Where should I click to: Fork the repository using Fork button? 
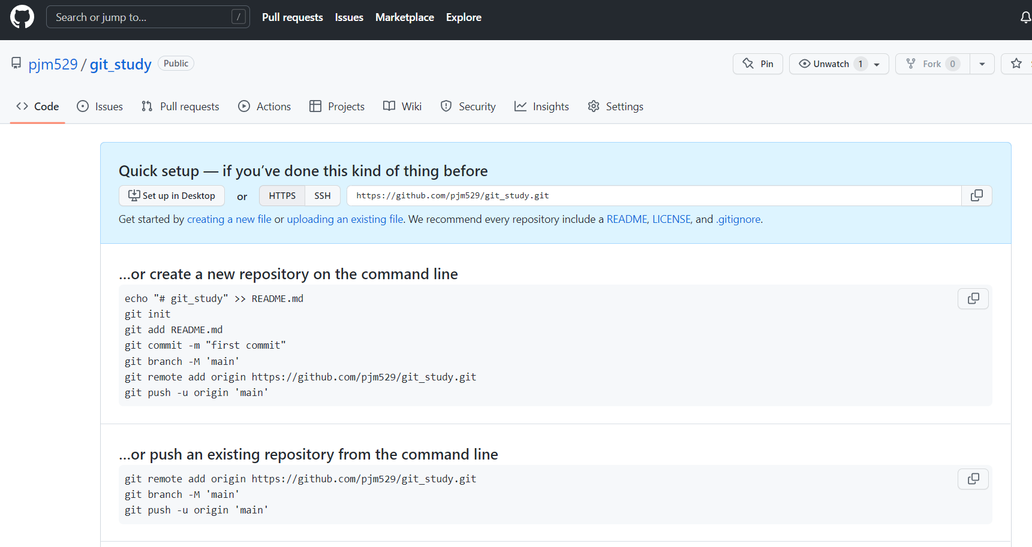coord(932,64)
